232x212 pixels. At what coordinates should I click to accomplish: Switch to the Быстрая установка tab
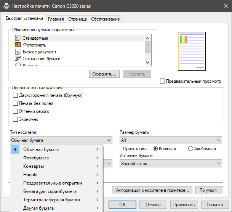(24, 19)
